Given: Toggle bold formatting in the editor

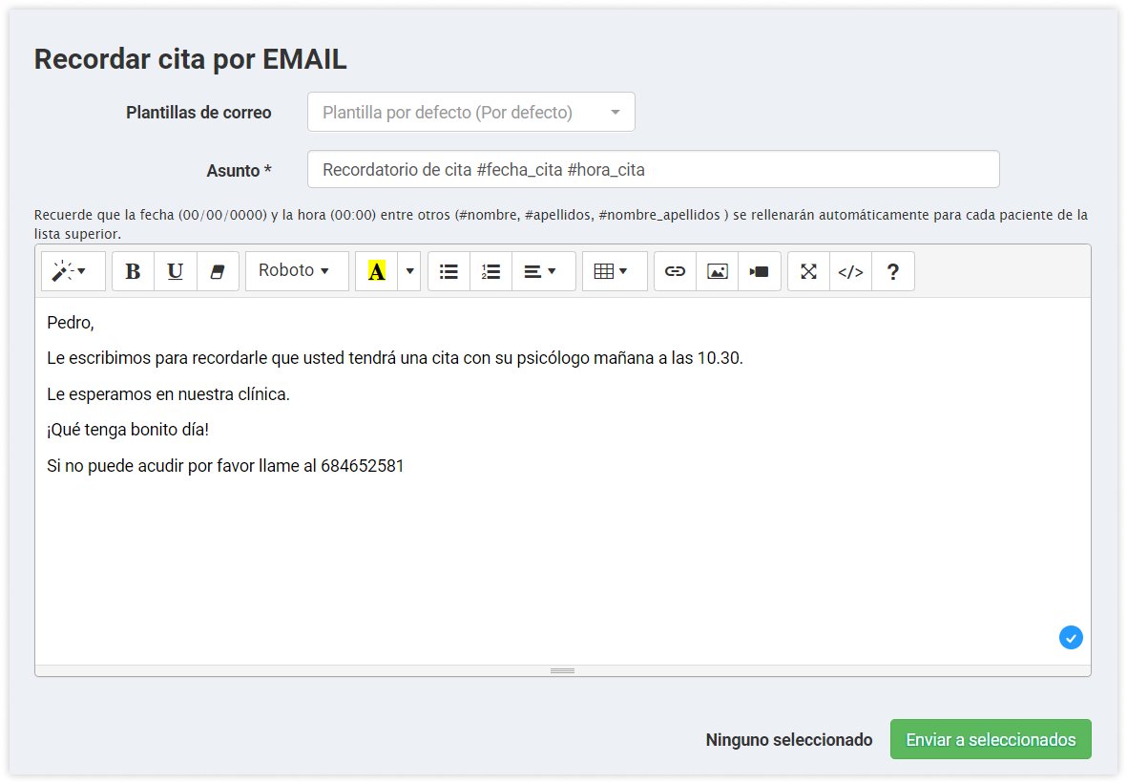Looking at the screenshot, I should (133, 271).
